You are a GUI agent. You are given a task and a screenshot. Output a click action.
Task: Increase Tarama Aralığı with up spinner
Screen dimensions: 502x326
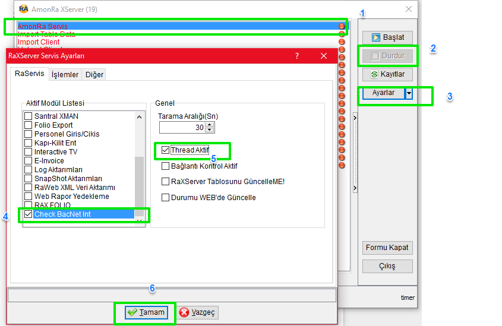click(209, 125)
